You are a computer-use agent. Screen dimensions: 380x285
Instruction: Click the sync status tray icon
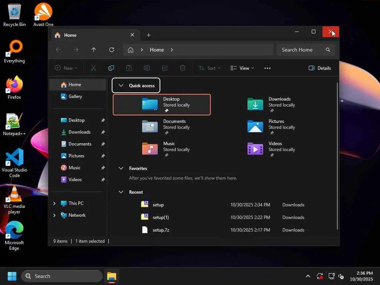[320, 276]
